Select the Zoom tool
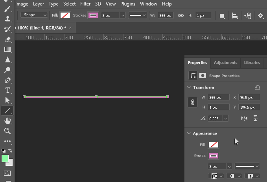The height and width of the screenshot is (182, 267). coord(7,131)
